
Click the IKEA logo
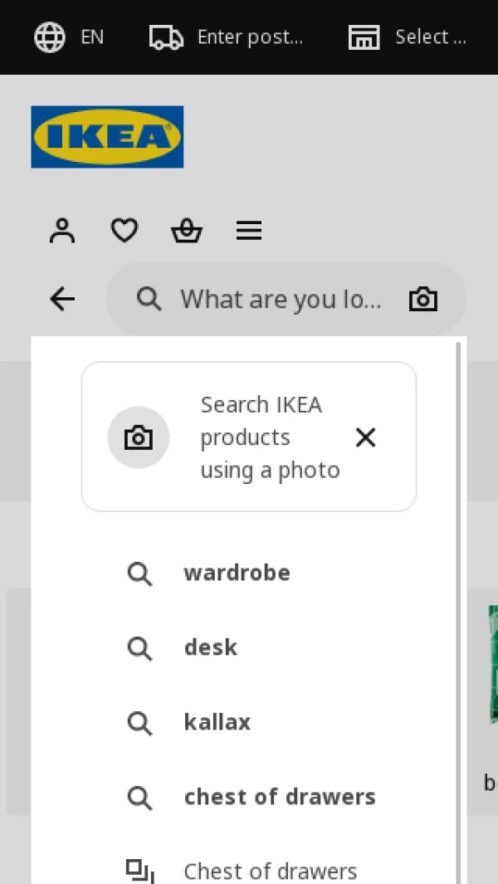[107, 137]
